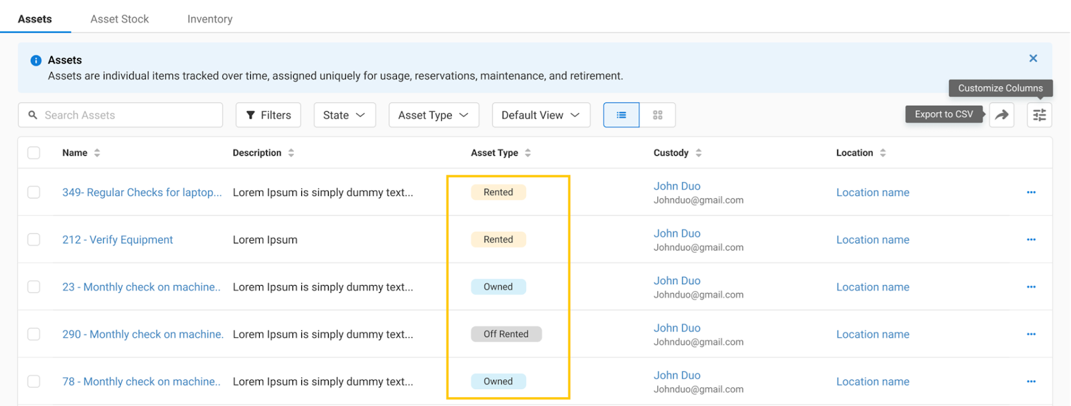Image resolution: width=1071 pixels, height=406 pixels.
Task: Open more options for 212 - Verify Equipment row
Action: pyautogui.click(x=1031, y=239)
